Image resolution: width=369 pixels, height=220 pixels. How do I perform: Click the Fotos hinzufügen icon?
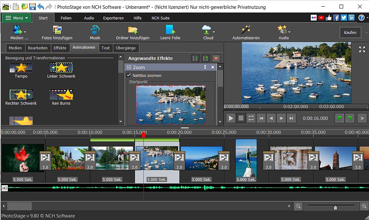pos(57,30)
